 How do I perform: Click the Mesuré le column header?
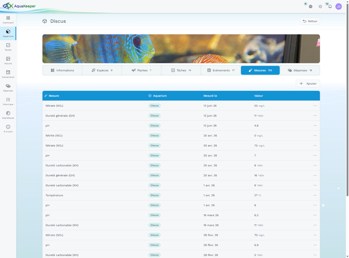pyautogui.click(x=210, y=96)
